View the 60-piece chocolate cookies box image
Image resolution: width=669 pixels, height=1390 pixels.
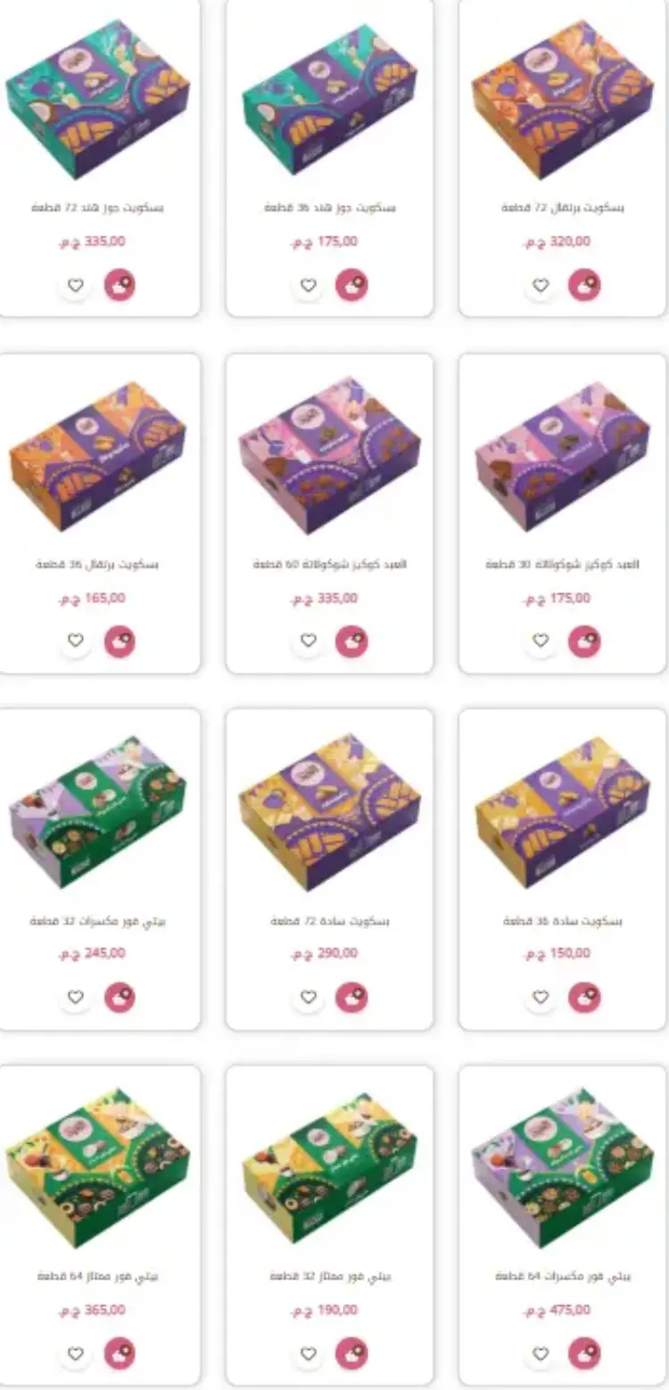(329, 454)
